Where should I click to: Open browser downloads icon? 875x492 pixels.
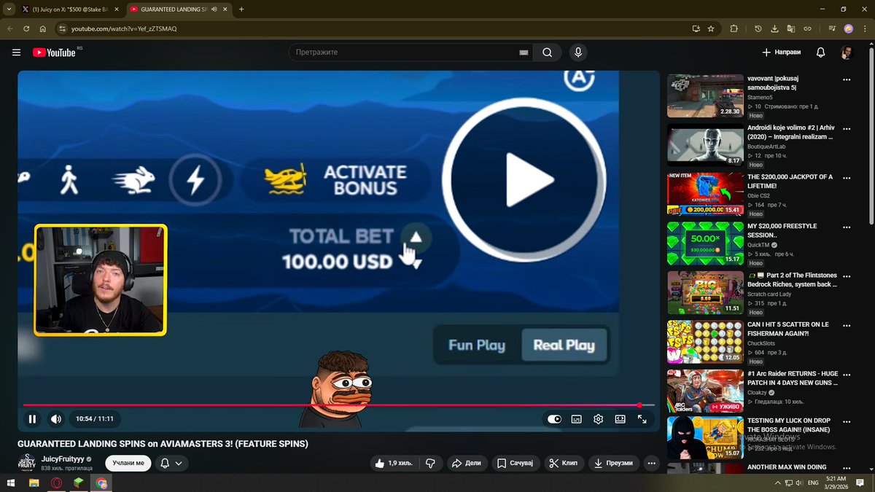pos(774,28)
